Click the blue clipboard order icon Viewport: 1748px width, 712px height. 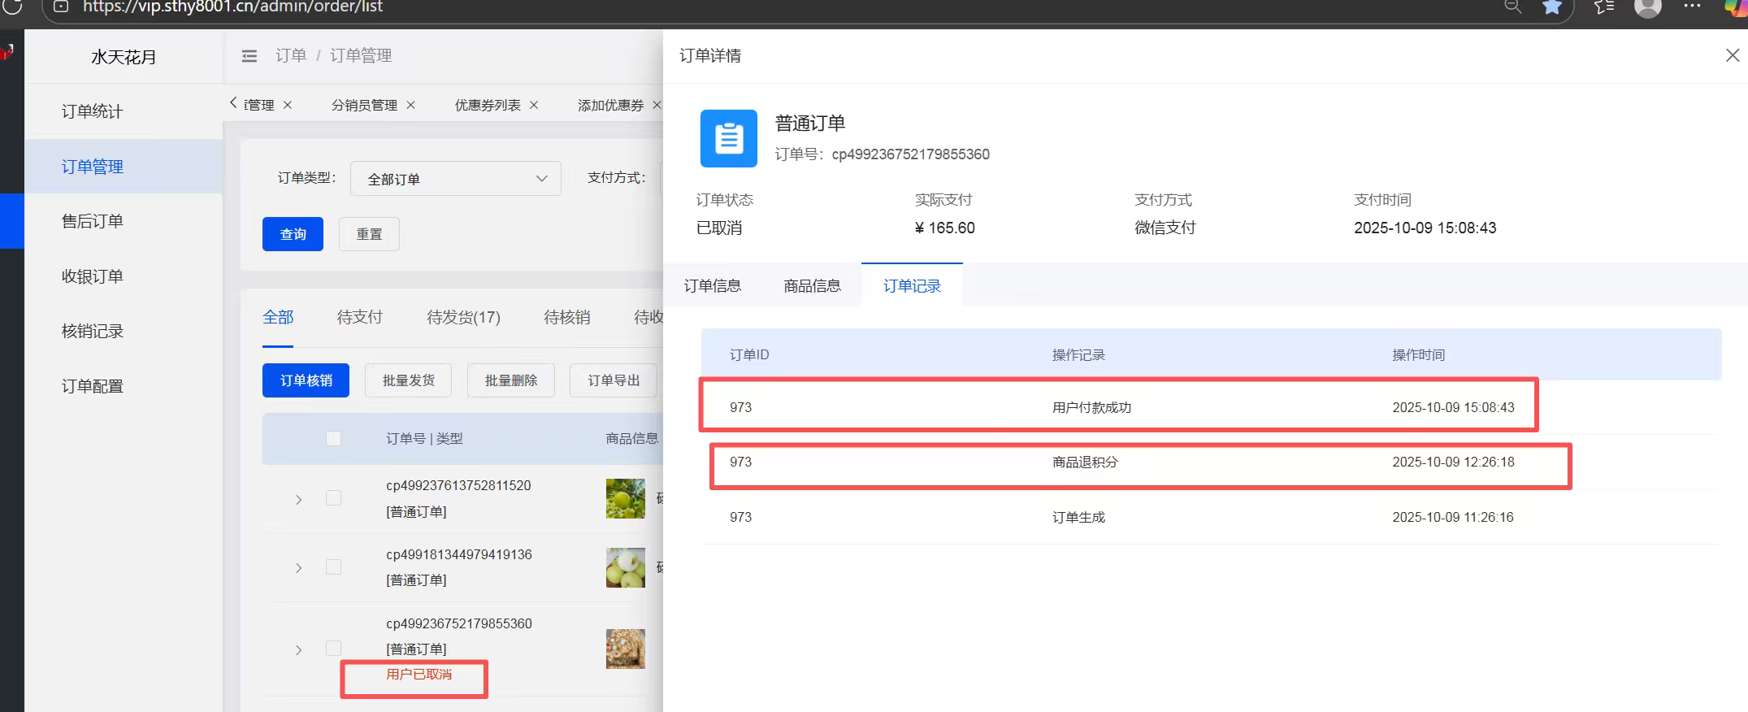728,139
